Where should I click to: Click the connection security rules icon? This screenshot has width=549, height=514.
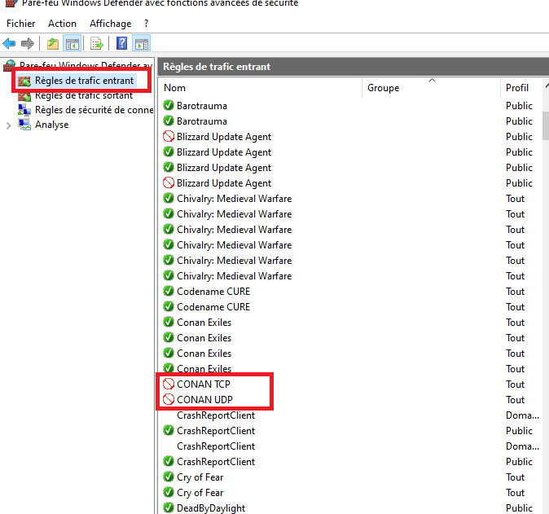(x=24, y=110)
